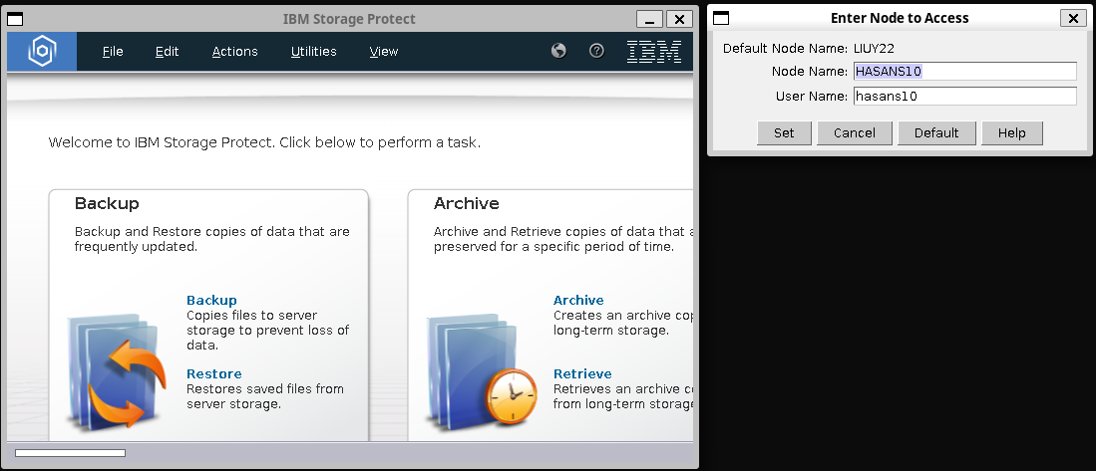Click the Backup link
This screenshot has height=471, width=1096.
coord(211,300)
